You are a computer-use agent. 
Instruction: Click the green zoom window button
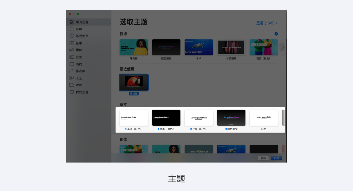(78, 14)
